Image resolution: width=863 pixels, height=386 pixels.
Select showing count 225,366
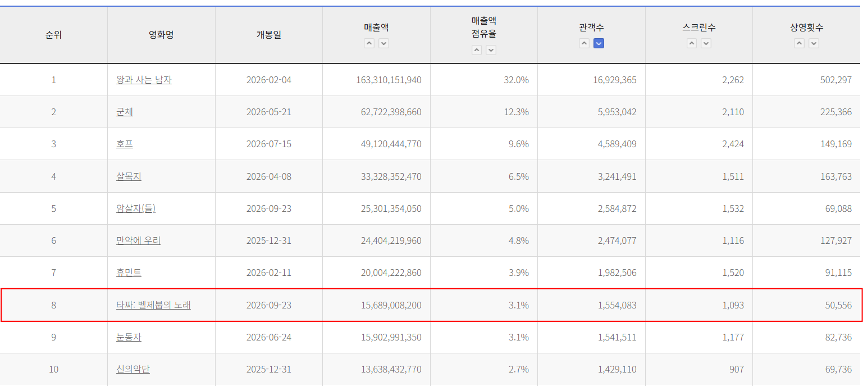pyautogui.click(x=835, y=112)
